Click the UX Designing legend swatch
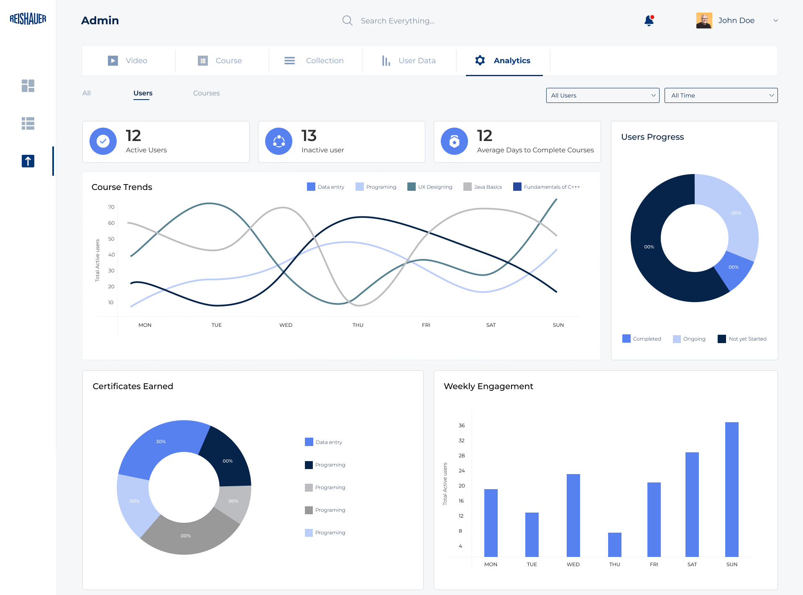 pyautogui.click(x=412, y=187)
